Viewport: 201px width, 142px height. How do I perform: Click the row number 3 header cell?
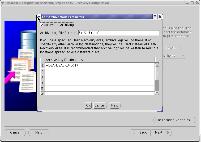(x=42, y=77)
